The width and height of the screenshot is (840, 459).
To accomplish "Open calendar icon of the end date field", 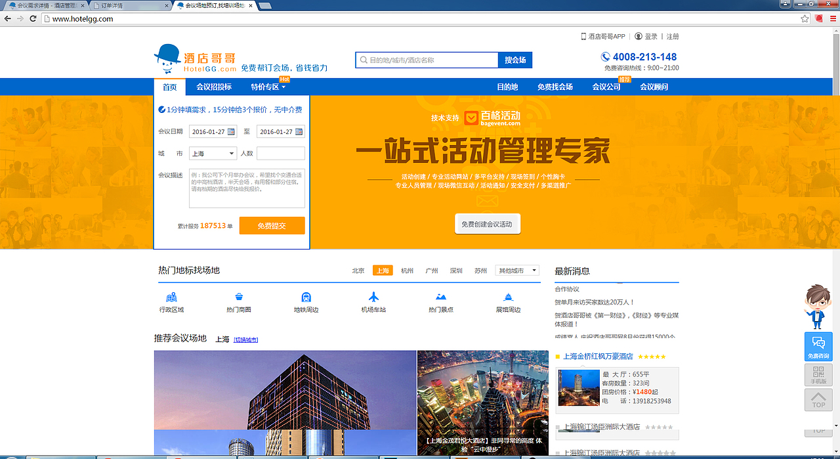I will click(299, 132).
